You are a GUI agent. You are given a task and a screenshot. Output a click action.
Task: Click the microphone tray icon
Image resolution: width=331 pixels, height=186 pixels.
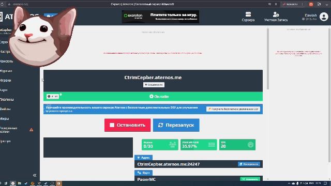click(x=297, y=183)
